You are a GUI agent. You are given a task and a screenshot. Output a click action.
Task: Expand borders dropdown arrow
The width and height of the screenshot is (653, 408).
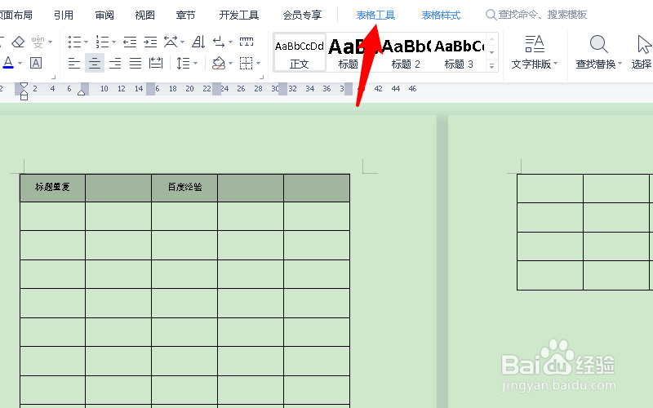point(259,64)
